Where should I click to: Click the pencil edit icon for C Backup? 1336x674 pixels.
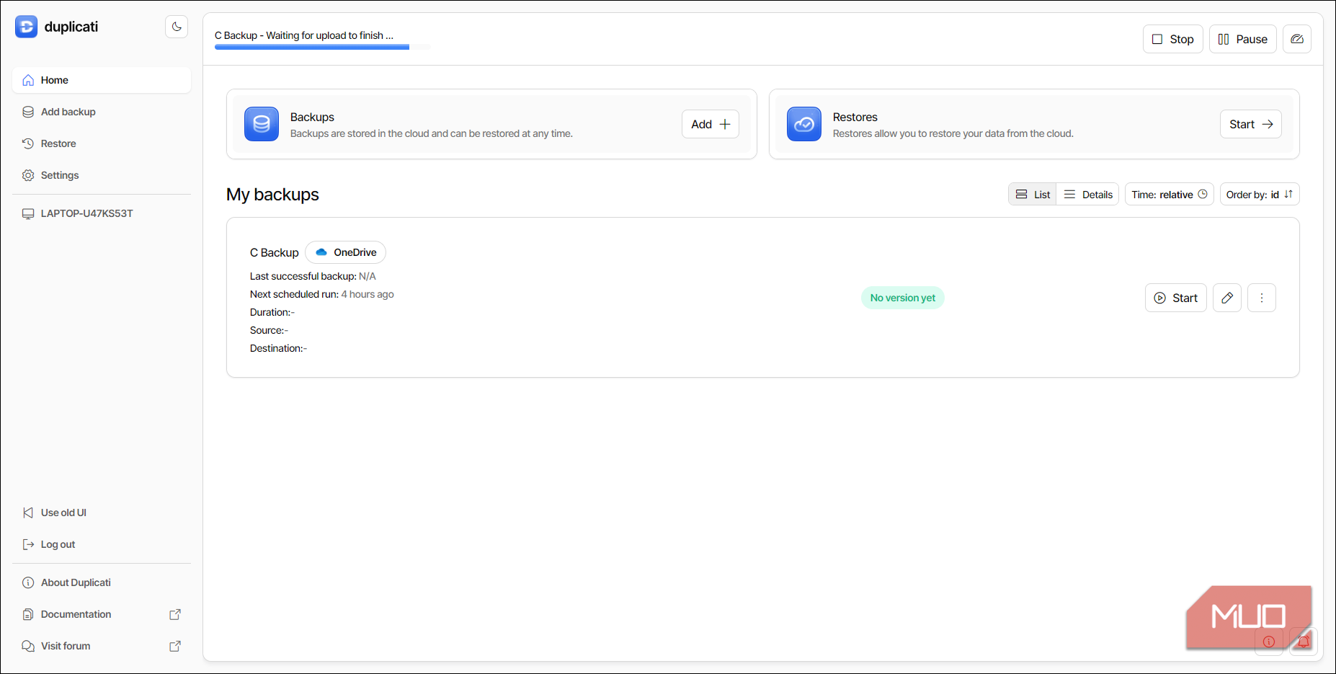point(1227,298)
